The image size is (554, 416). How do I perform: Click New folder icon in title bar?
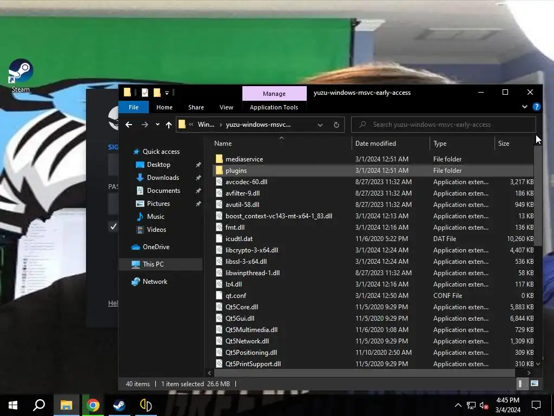157,93
